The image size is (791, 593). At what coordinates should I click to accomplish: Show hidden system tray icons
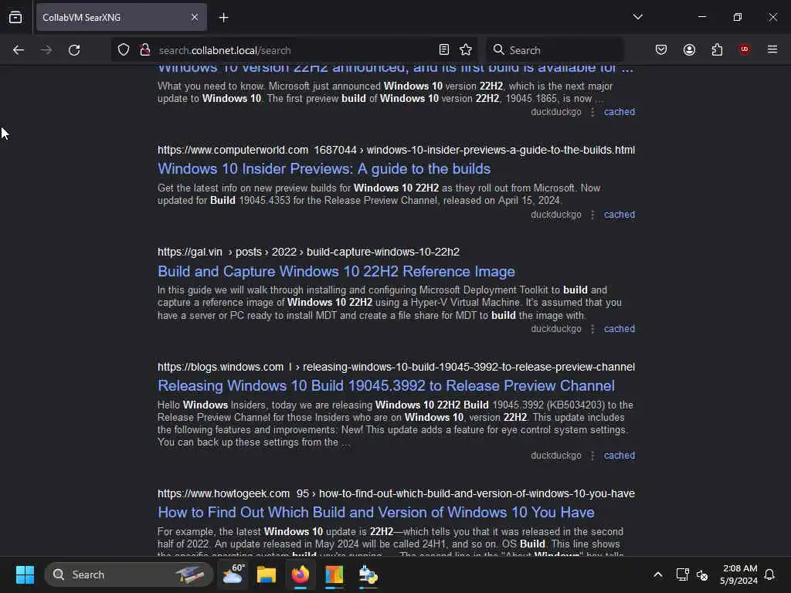[658, 574]
